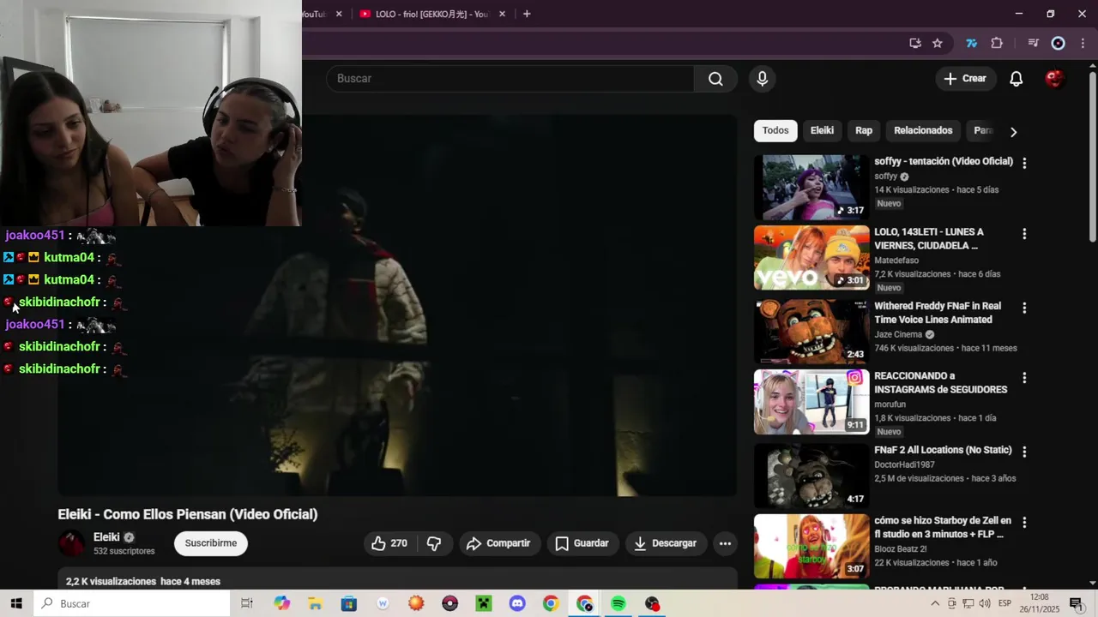The width and height of the screenshot is (1098, 617).
Task: Open options for REACCIONANDO a INSTAGRAMS video
Action: 1024,378
